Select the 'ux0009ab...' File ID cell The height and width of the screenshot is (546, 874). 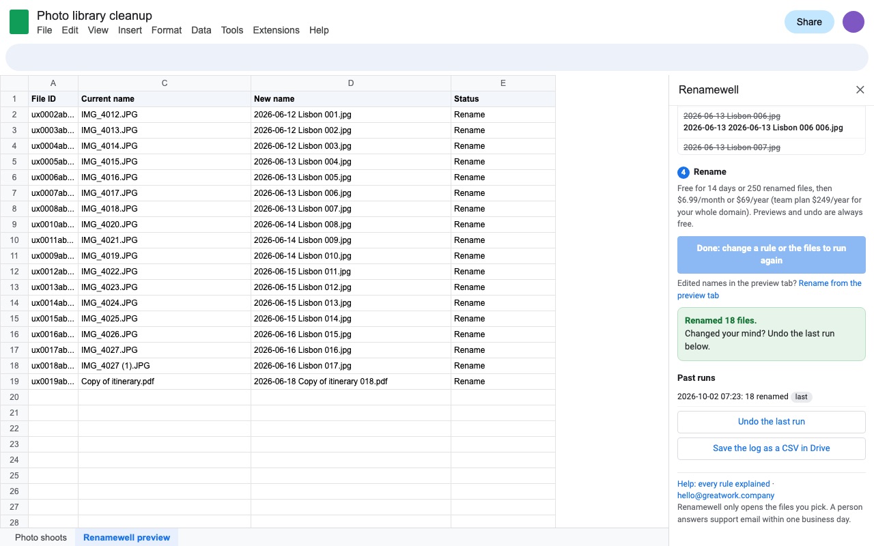[53, 256]
